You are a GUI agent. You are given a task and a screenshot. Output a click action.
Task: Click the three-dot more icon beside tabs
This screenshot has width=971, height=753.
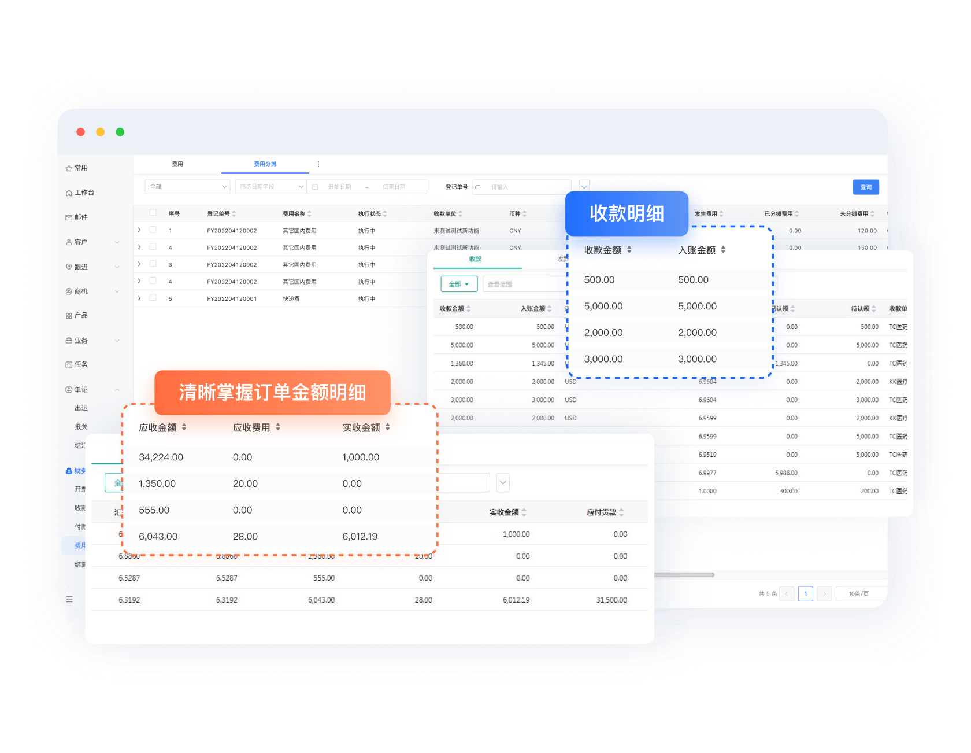coord(318,164)
